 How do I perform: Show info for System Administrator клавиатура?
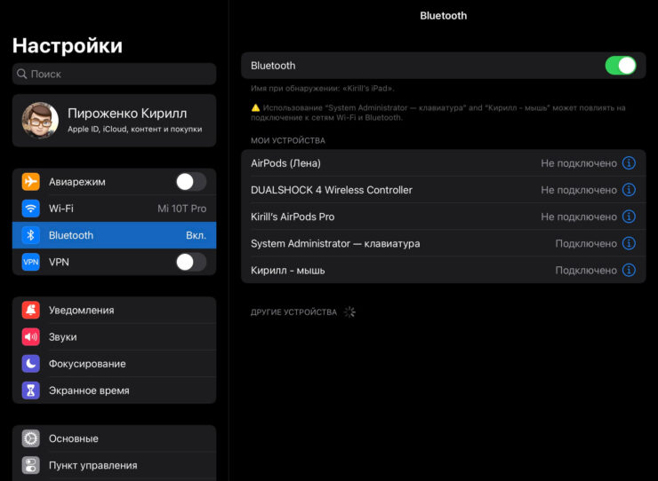629,243
